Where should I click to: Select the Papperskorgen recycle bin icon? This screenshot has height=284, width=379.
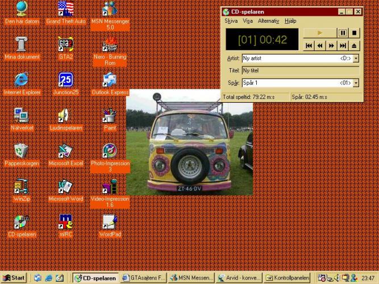(x=22, y=151)
